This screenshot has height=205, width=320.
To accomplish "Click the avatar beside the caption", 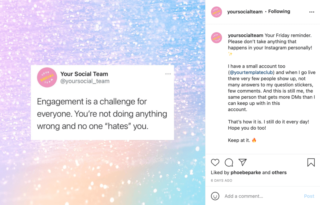I will [x=216, y=37].
